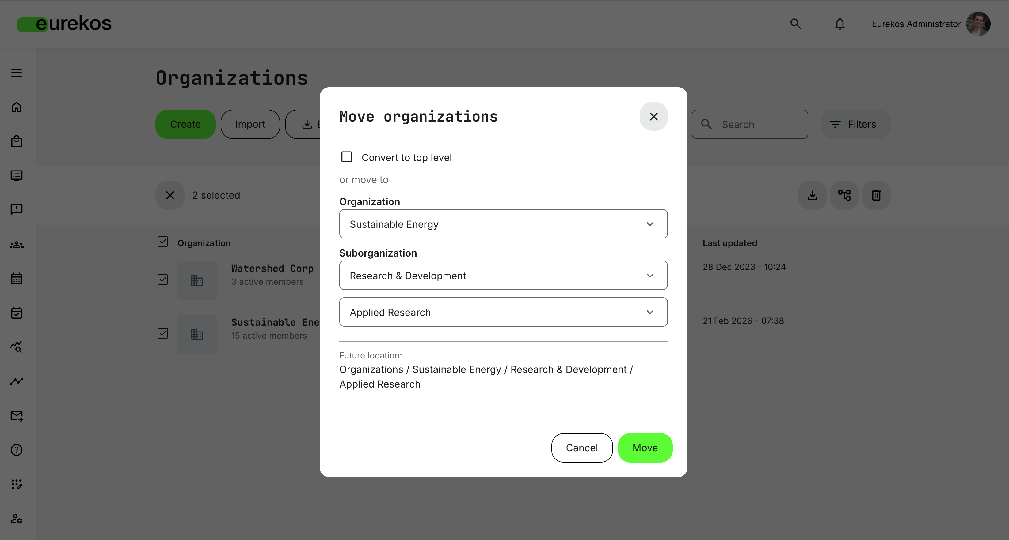Open the groups/people icon in sidebar
Screen dimensions: 1009x540
[x=17, y=245]
